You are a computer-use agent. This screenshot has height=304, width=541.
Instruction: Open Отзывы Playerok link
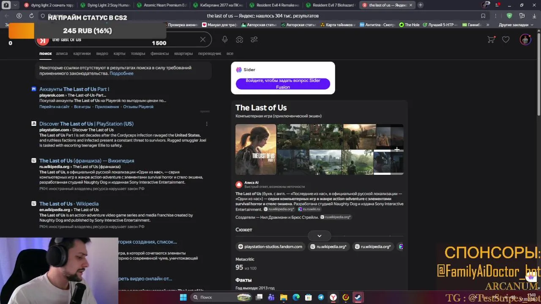(138, 107)
